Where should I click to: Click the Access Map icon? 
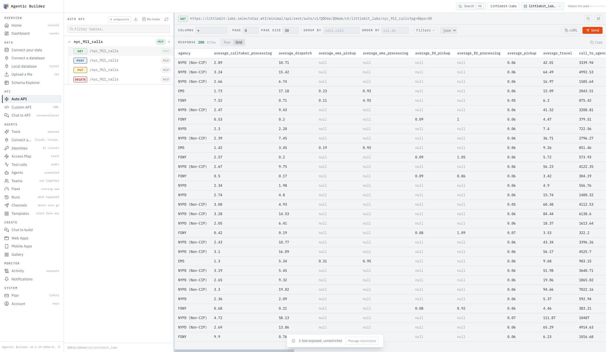point(7,156)
